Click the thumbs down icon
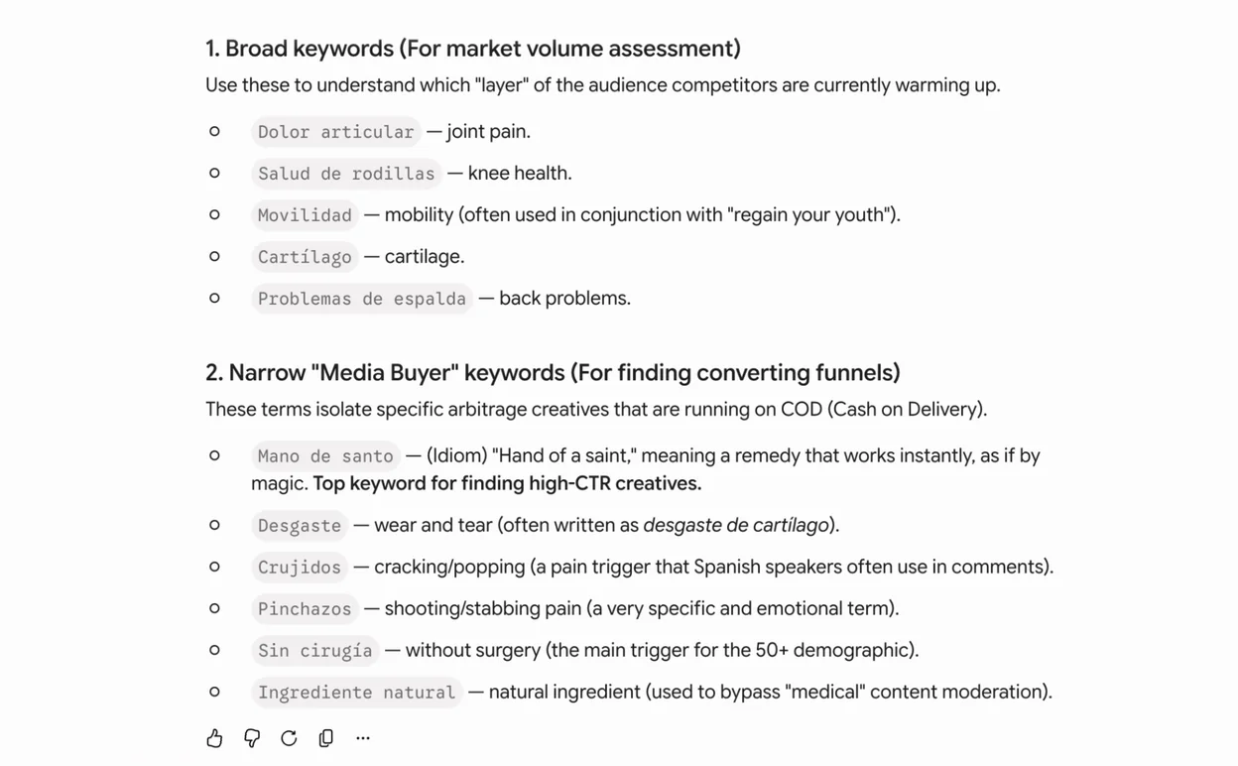The image size is (1238, 766). tap(252, 737)
